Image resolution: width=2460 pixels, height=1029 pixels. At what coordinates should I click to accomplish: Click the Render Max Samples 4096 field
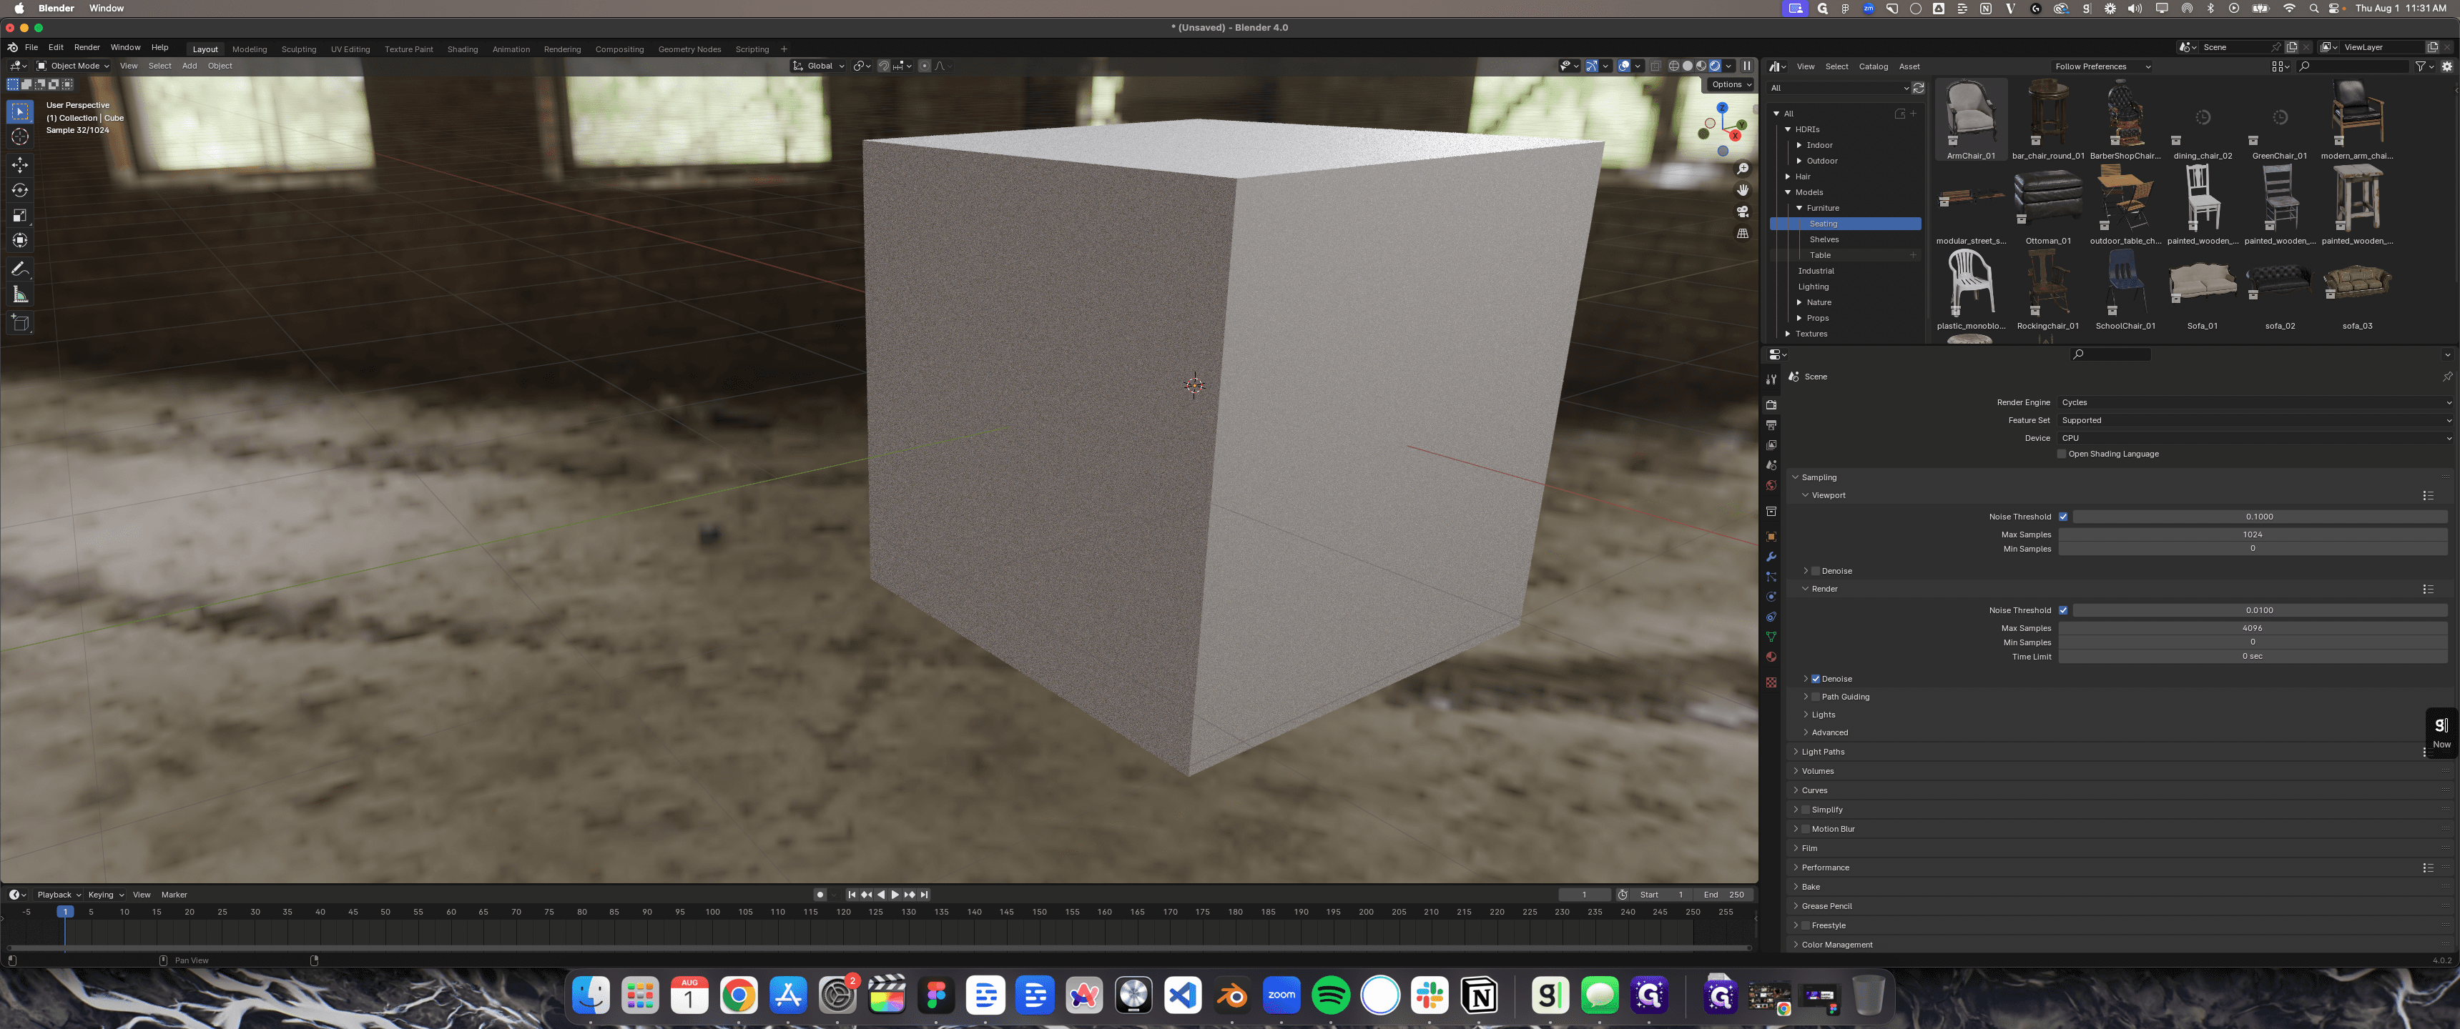(x=2252, y=628)
